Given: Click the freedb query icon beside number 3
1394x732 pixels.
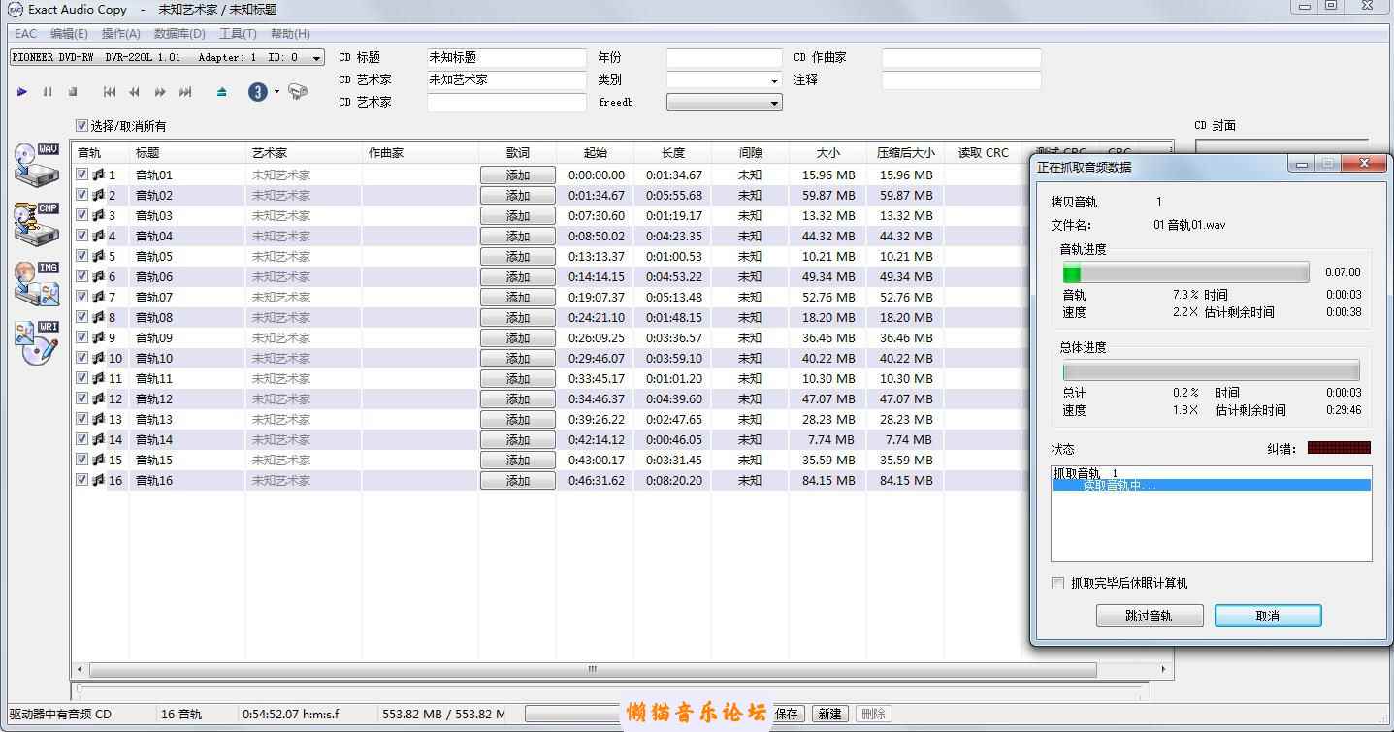Looking at the screenshot, I should click(298, 92).
